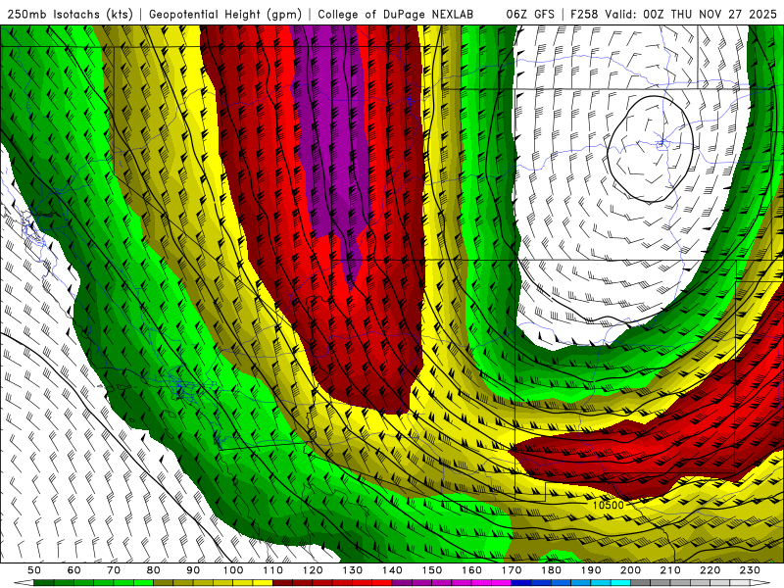Click the cyan color bar segment
Viewport: 784px width, 588px height.
pos(620,582)
